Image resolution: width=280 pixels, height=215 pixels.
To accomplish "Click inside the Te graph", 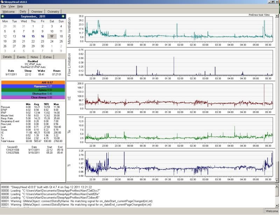I will point(179,130).
